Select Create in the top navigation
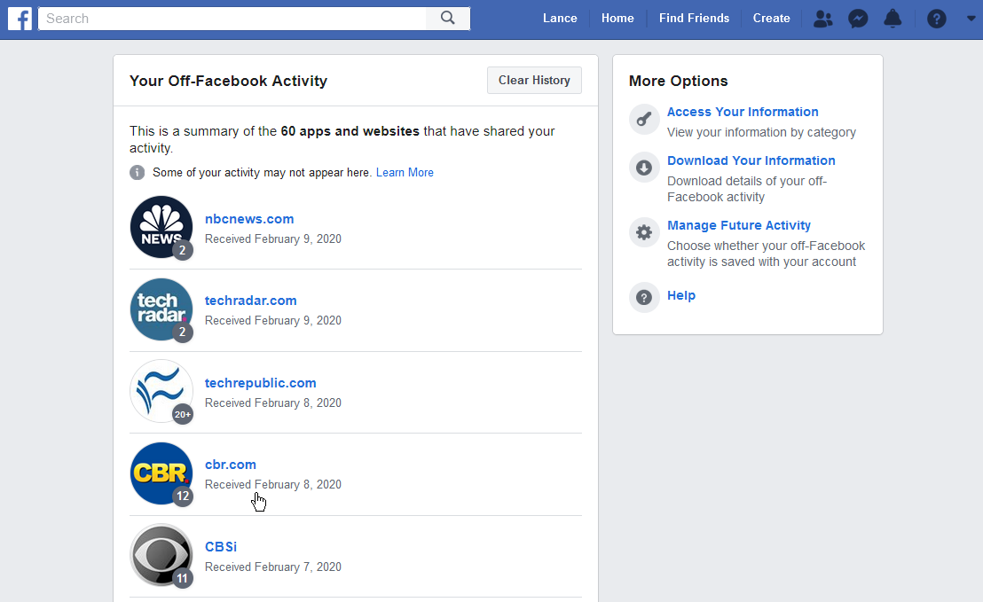 771,18
